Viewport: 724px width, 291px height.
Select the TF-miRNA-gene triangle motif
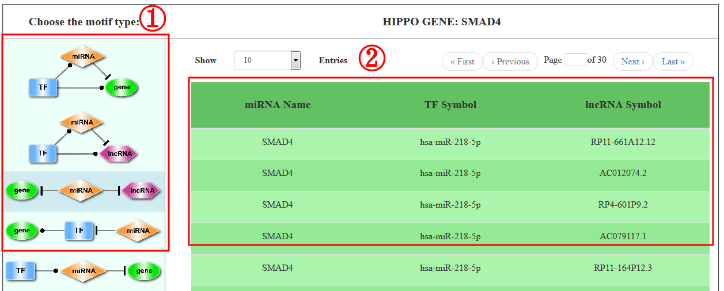click(84, 72)
